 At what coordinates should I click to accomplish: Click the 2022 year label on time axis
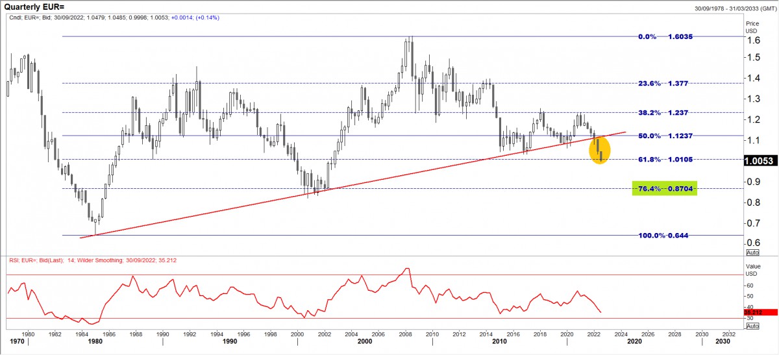pos(593,334)
